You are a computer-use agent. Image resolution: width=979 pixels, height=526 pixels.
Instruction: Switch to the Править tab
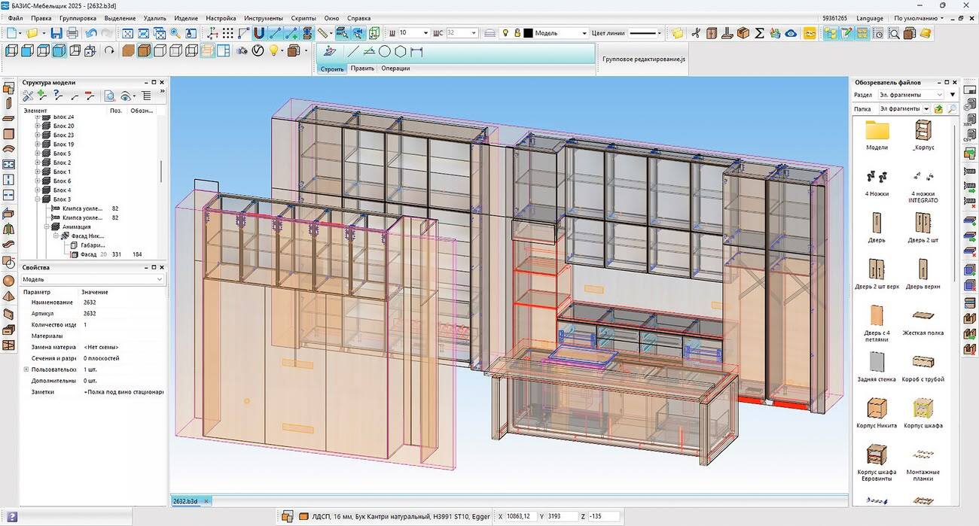pos(362,68)
